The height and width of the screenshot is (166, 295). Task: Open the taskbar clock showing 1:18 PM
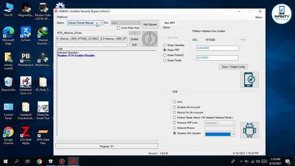pyautogui.click(x=275, y=161)
